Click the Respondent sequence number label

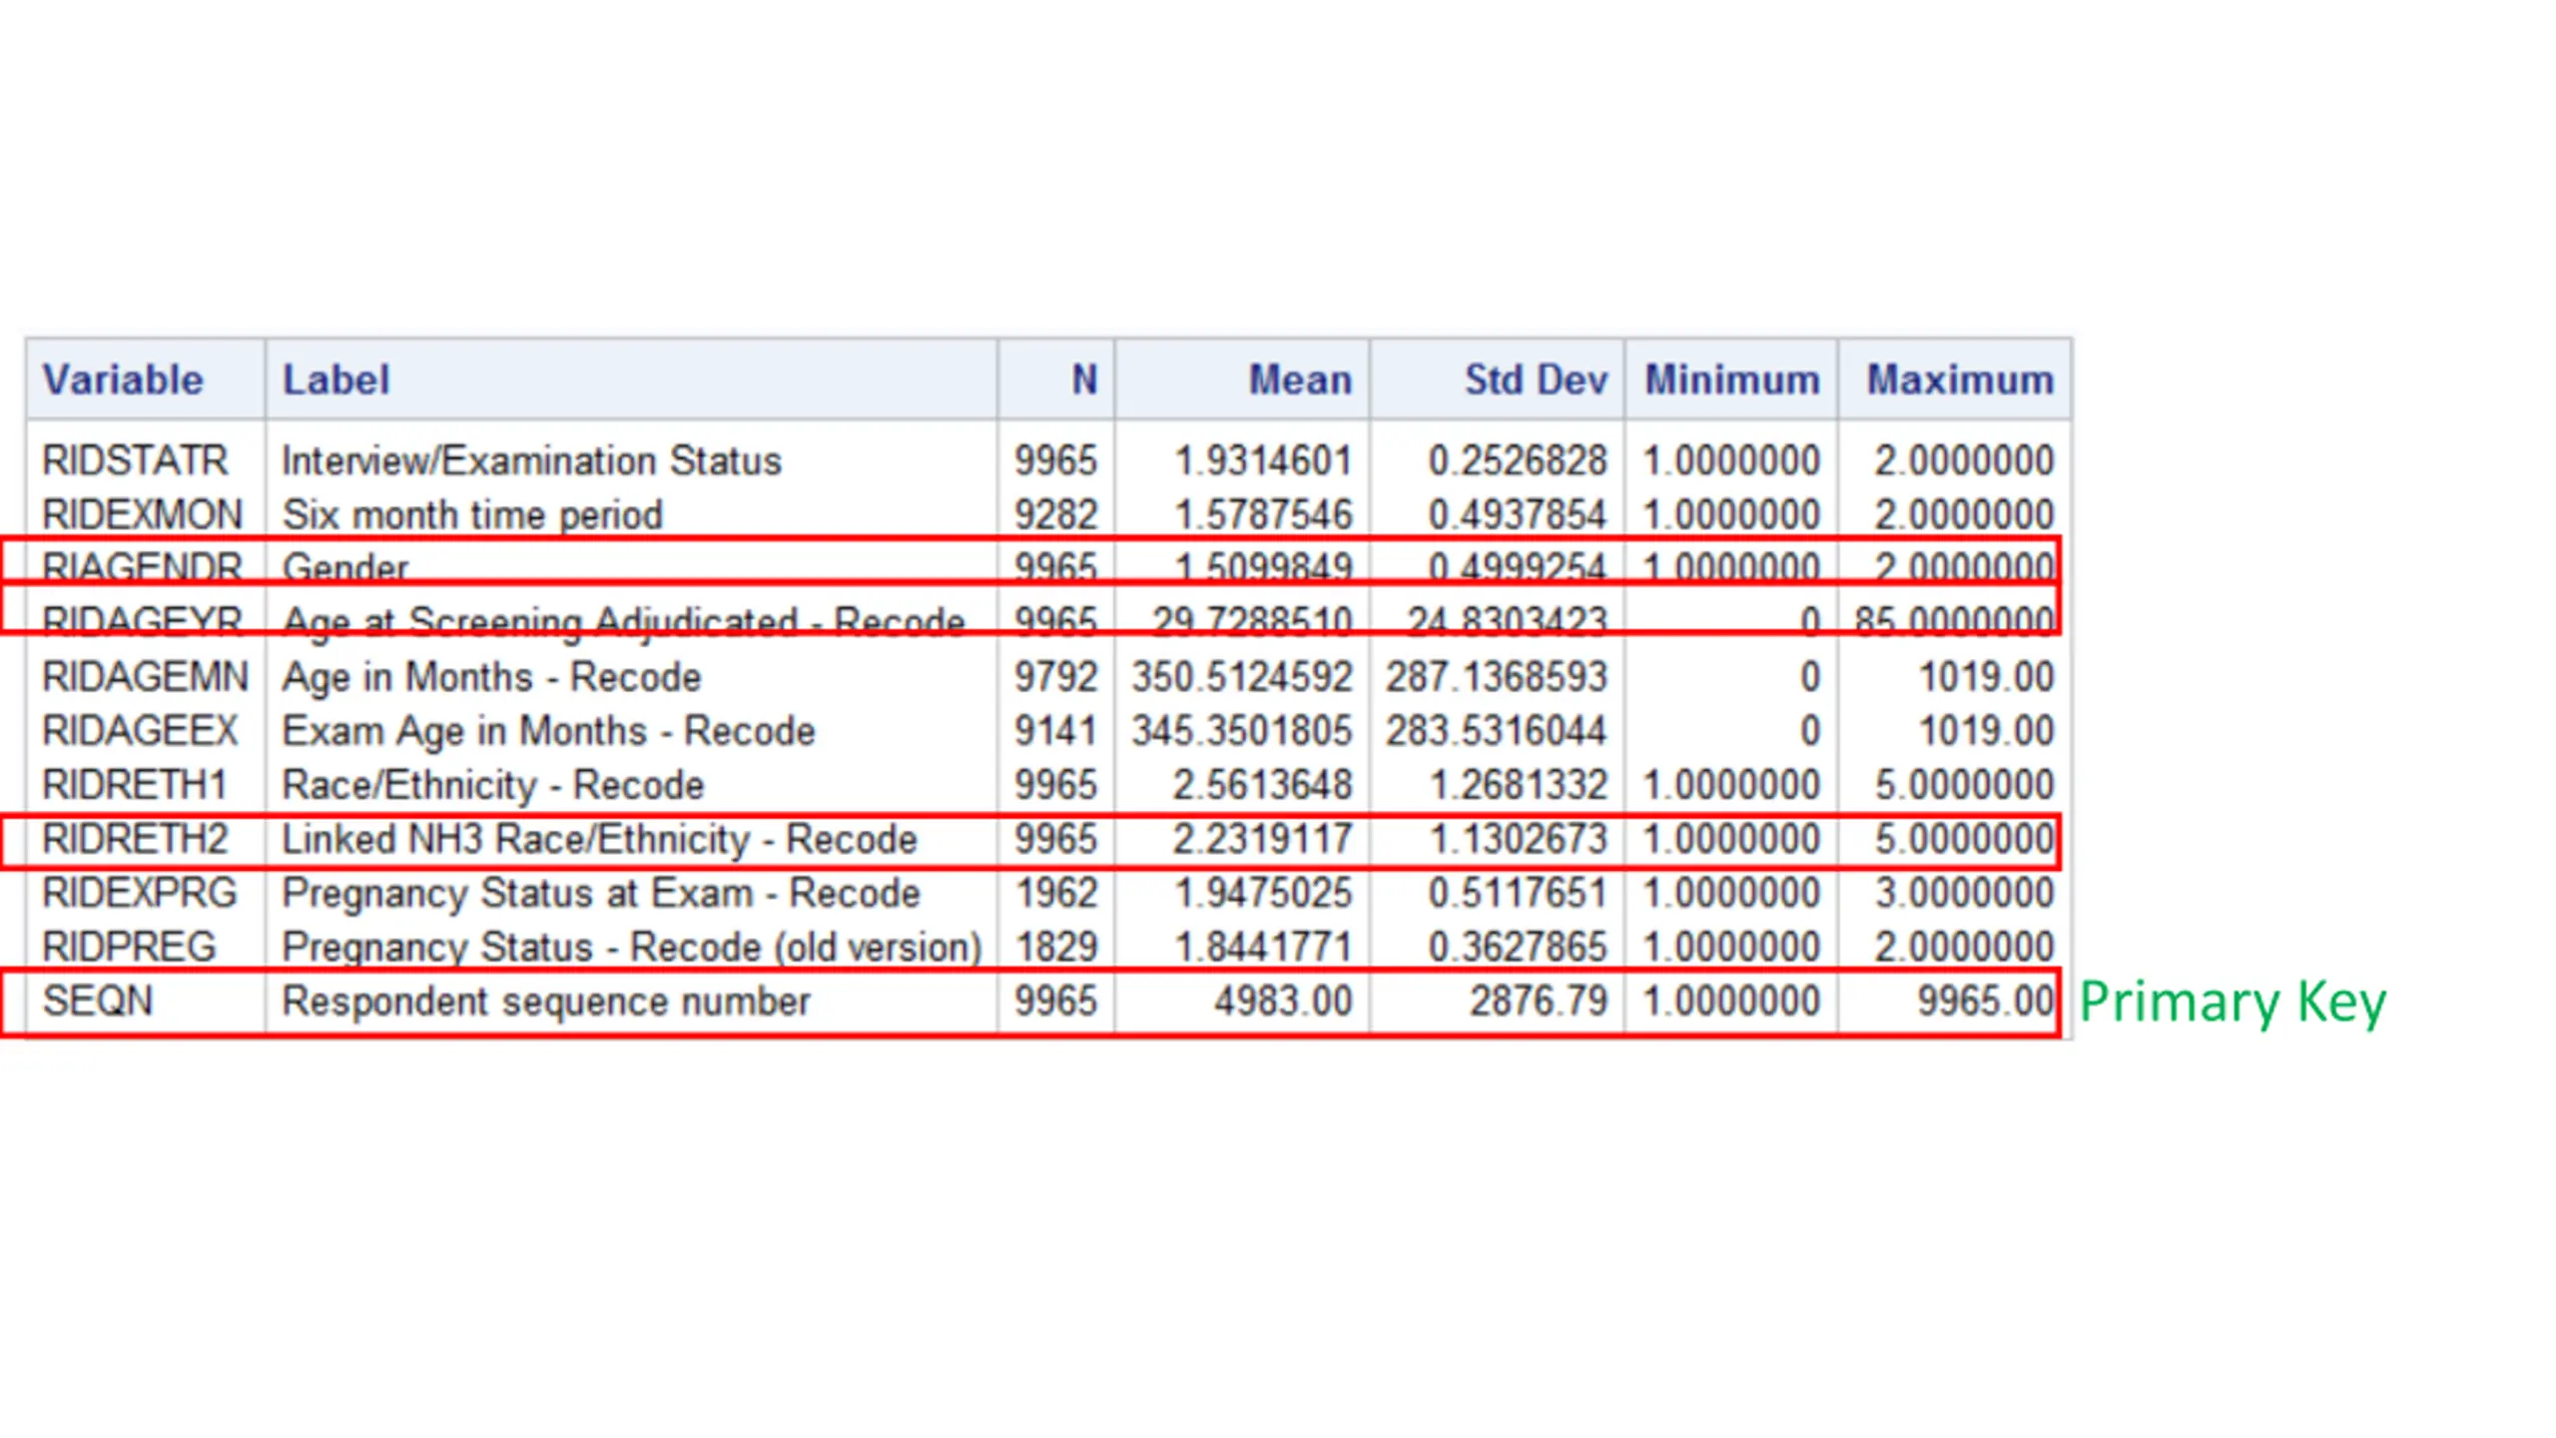pos(546,1001)
